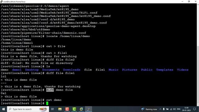The height and width of the screenshot is (112, 199).
Task: Click the 'HiFi.conf' path line
Action: pyautogui.click(x=49, y=13)
